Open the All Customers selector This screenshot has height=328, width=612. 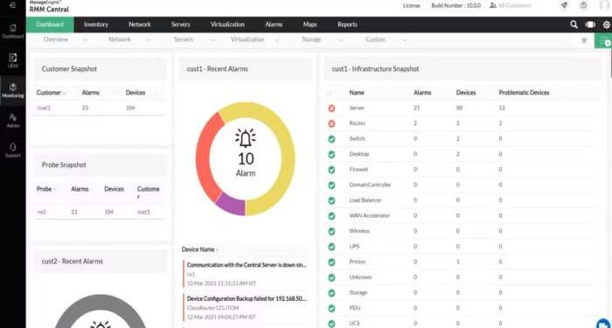pyautogui.click(x=511, y=5)
